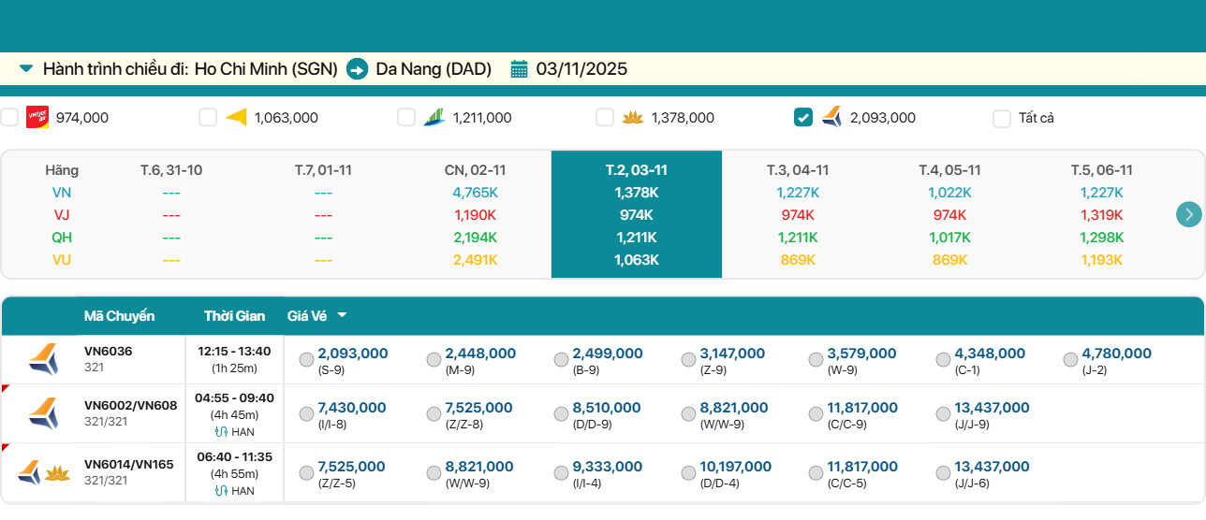Enable the Tất cả checkbox
Screen dimensions: 1206x520
pos(1001,118)
